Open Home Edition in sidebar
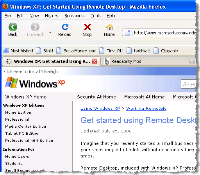 point(18,112)
